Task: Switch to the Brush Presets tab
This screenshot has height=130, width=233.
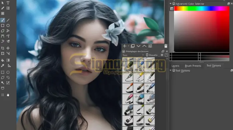Action: [x=193, y=66]
